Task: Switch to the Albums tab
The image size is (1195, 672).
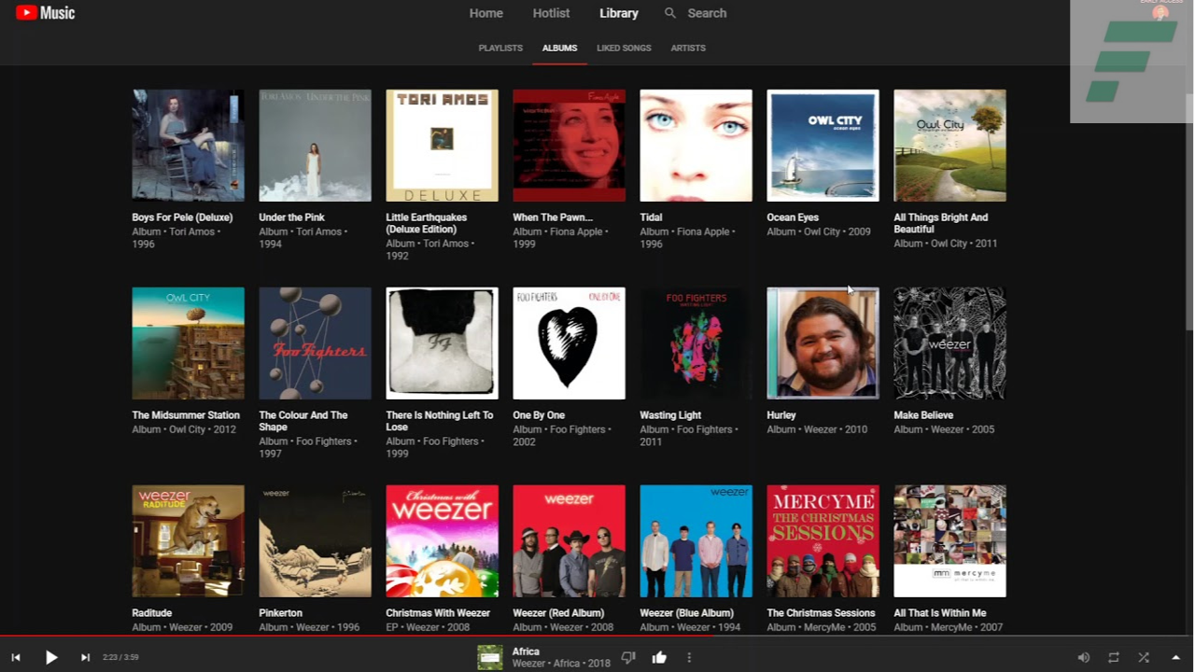Action: click(559, 48)
